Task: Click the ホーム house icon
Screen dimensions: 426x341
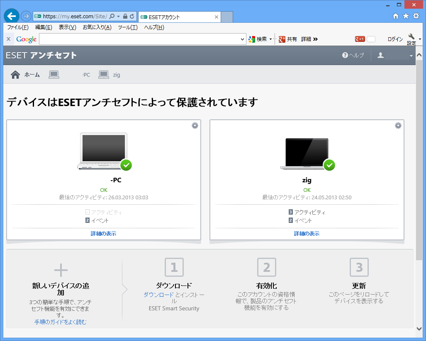Action: (15, 75)
